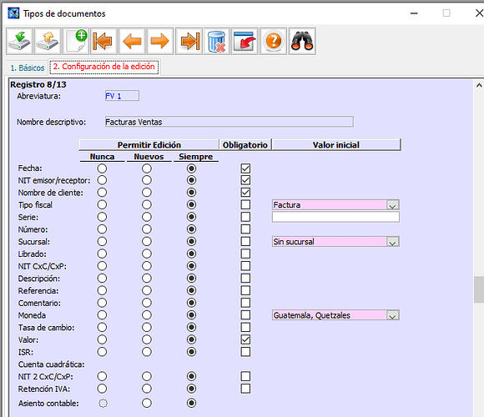
Task: Select Nuevos radio for Descripción
Action: point(147,279)
